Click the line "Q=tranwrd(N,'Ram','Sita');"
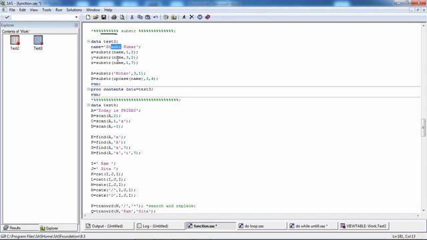 pyautogui.click(x=123, y=211)
